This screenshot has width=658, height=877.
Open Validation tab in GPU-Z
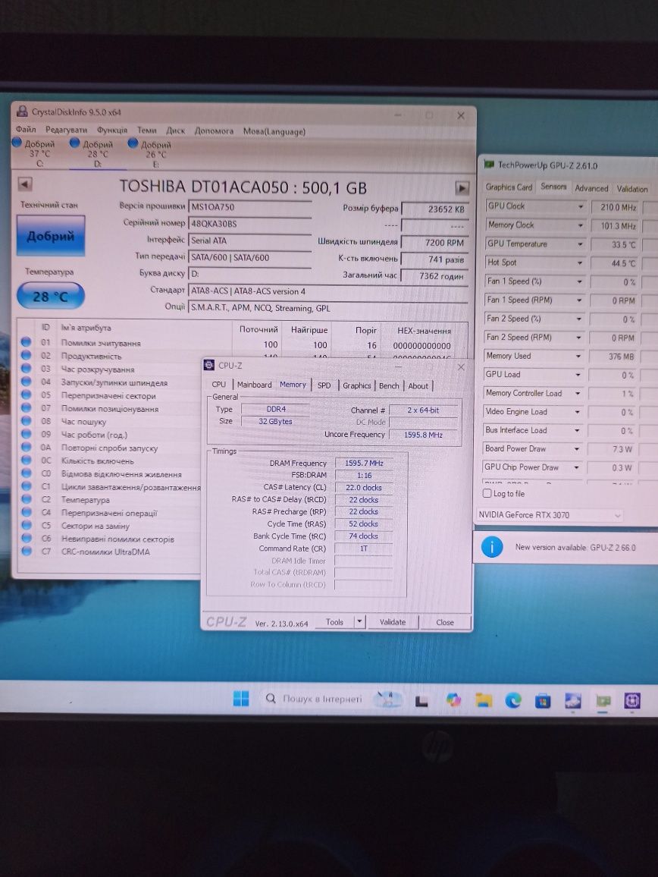(631, 189)
